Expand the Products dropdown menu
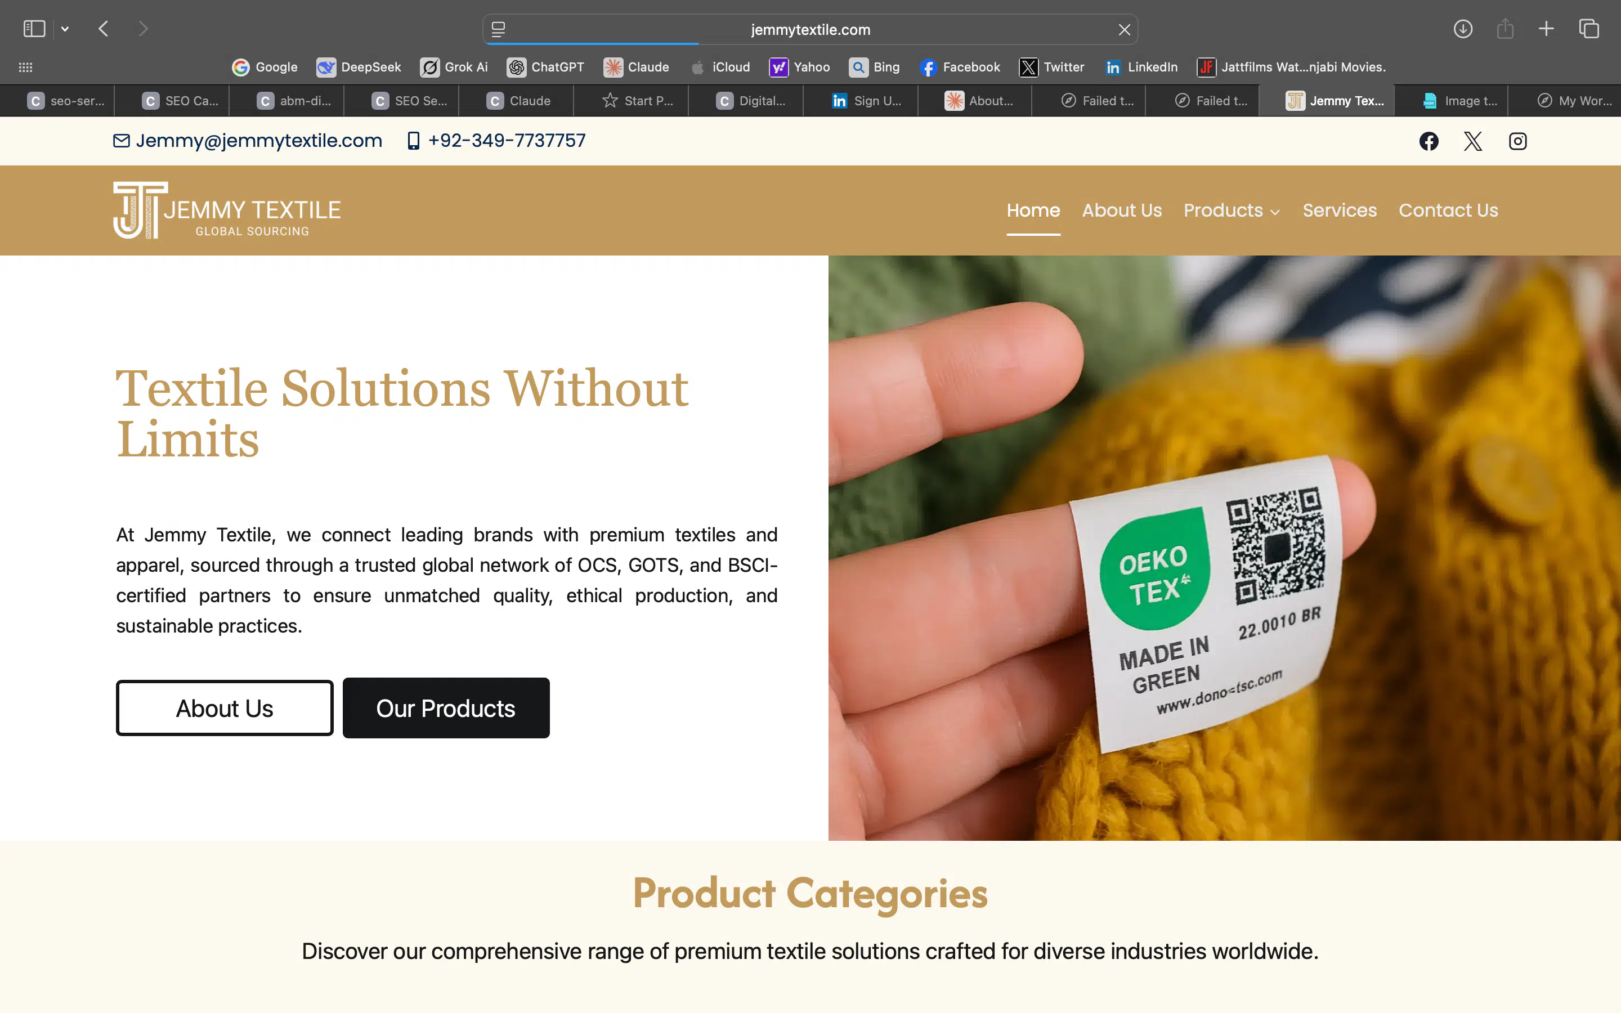The image size is (1621, 1013). coord(1231,210)
